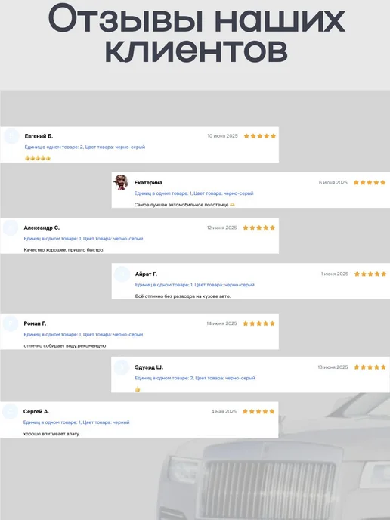This screenshot has width=390, height=520.
Task: Click the star rating on Сергей А. review
Action: coord(258,411)
